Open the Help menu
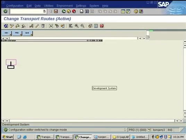Screen dimensions: 186x140 [105, 6]
